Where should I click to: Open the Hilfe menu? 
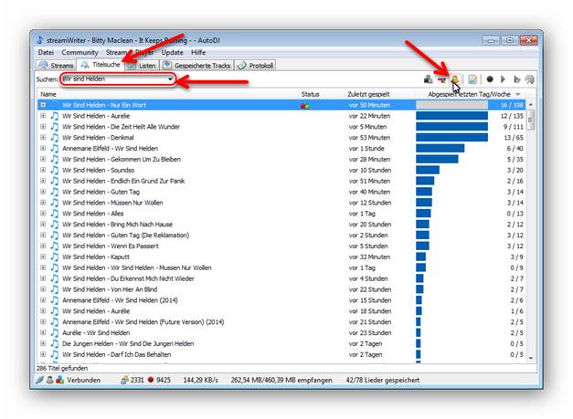point(198,52)
